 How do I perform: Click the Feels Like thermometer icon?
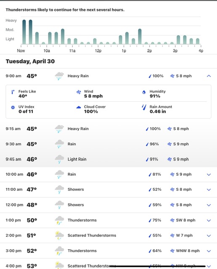click(x=13, y=92)
